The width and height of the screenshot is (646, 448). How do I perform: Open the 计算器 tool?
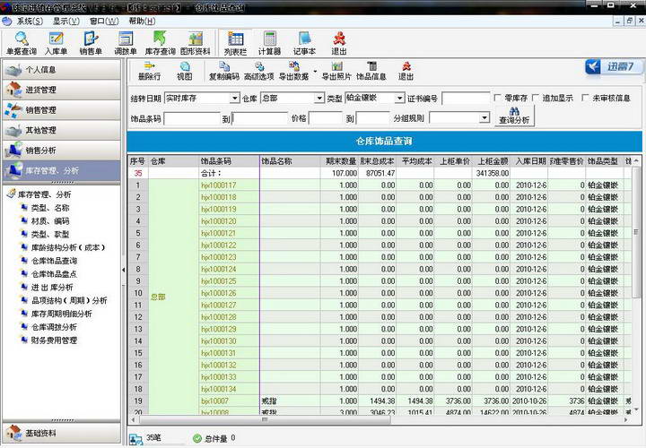[269, 43]
